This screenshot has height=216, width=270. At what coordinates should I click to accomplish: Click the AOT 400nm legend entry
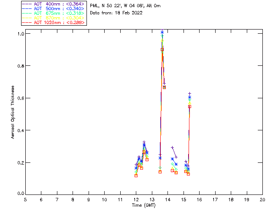coord(54,4)
